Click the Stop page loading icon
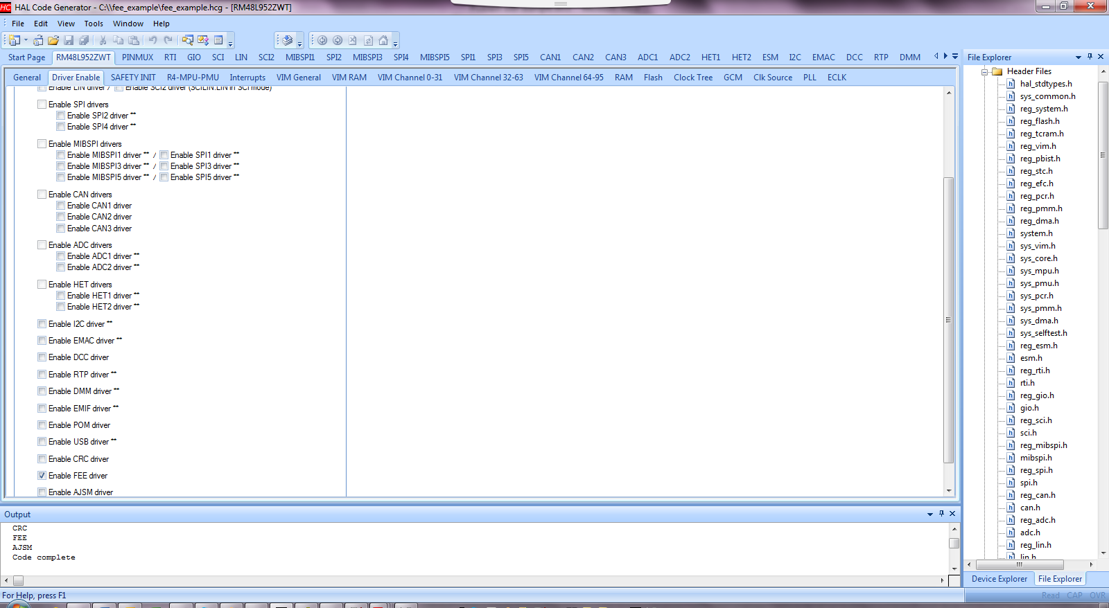The height and width of the screenshot is (608, 1109). 353,40
